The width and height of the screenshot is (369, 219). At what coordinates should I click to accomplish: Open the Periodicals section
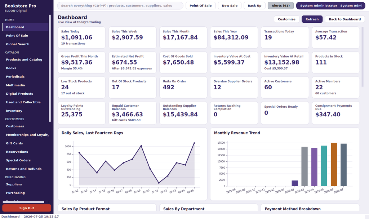(26, 76)
